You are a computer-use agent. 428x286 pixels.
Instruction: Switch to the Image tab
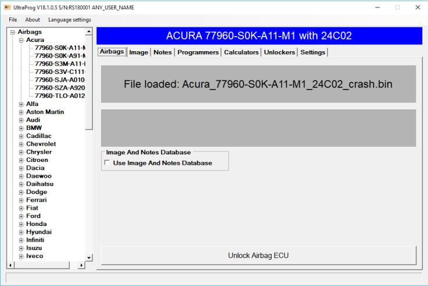(138, 52)
